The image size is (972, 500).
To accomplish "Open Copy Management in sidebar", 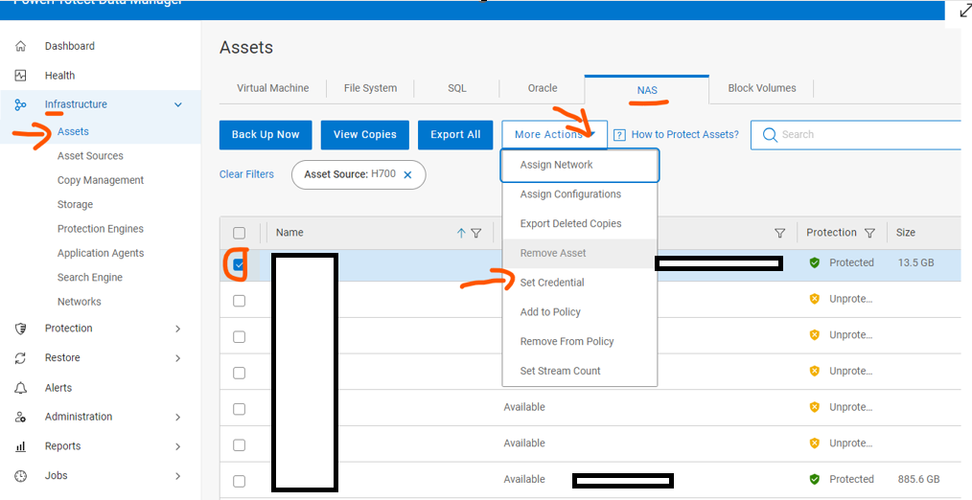I will [x=101, y=180].
